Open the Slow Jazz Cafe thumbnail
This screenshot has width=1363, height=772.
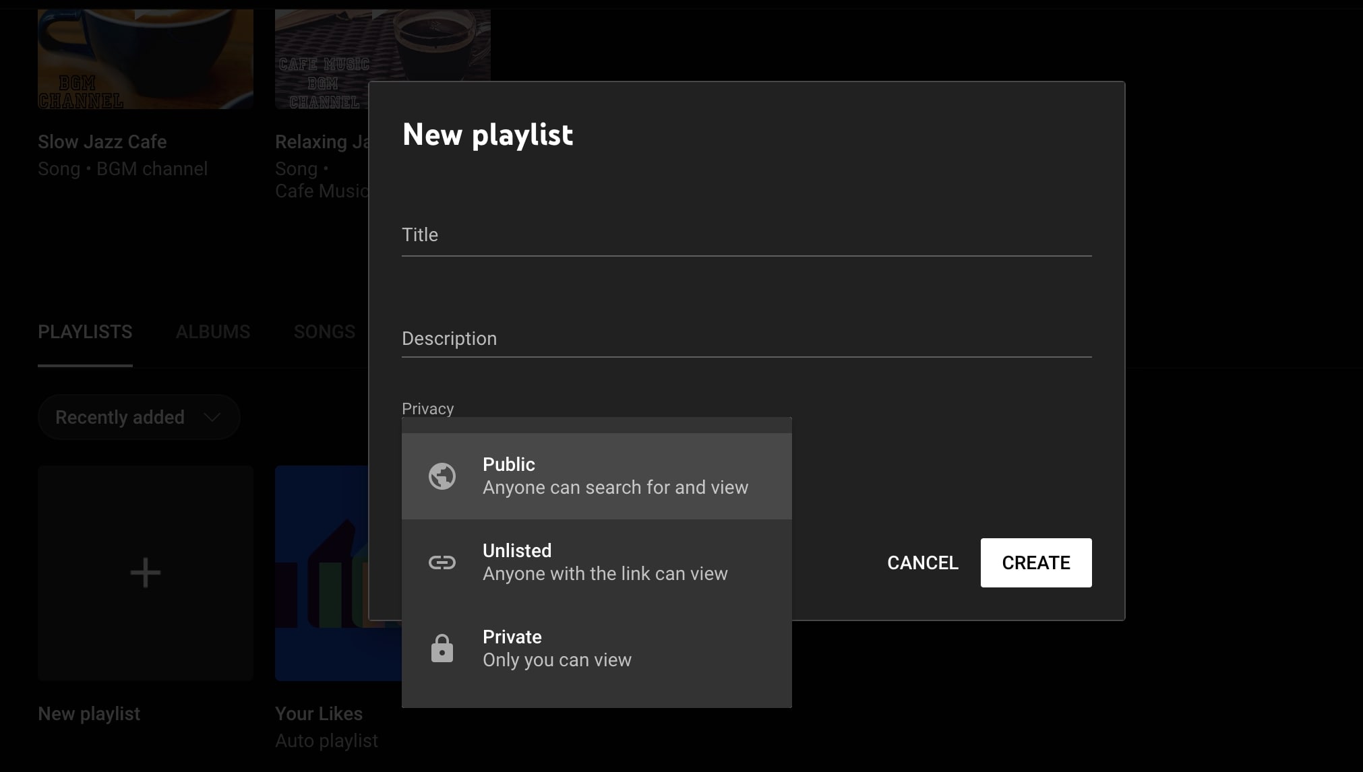(x=146, y=59)
